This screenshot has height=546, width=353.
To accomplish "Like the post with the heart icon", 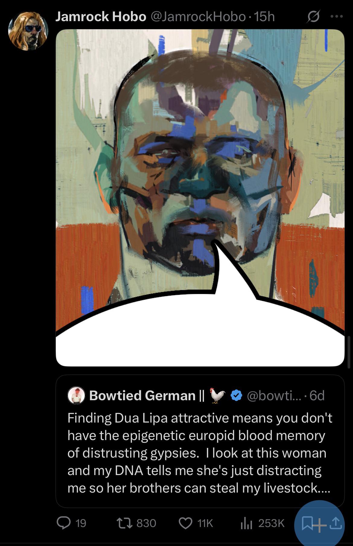I will point(186,523).
